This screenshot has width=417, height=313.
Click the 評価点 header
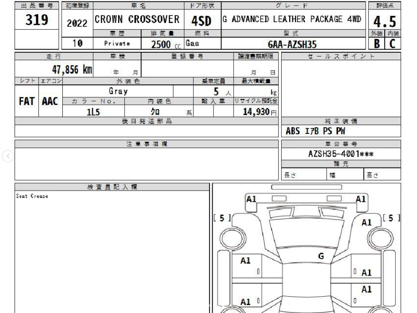point(385,6)
